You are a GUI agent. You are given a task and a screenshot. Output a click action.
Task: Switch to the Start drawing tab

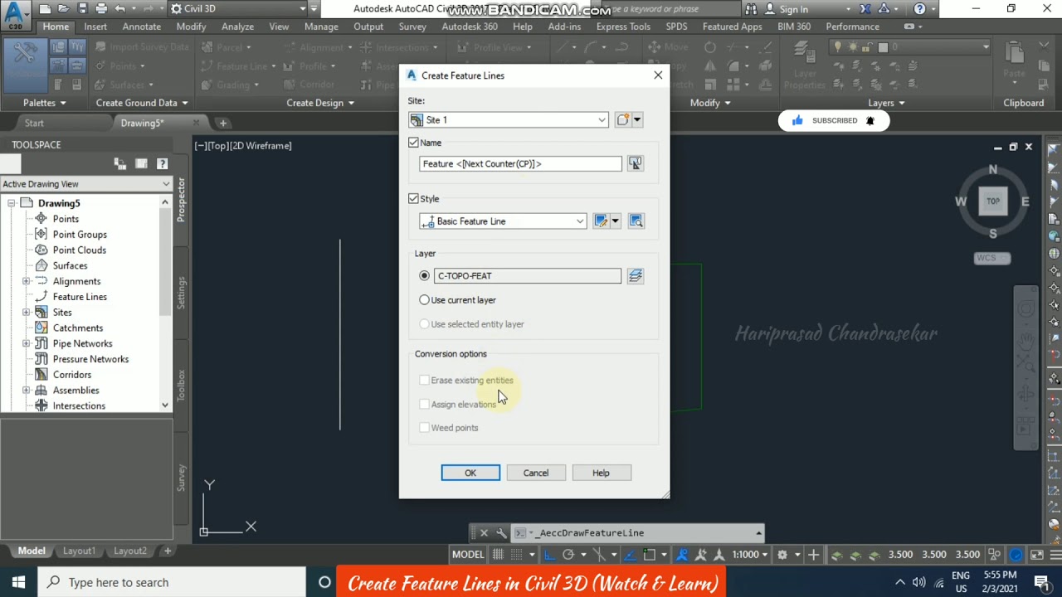(34, 123)
